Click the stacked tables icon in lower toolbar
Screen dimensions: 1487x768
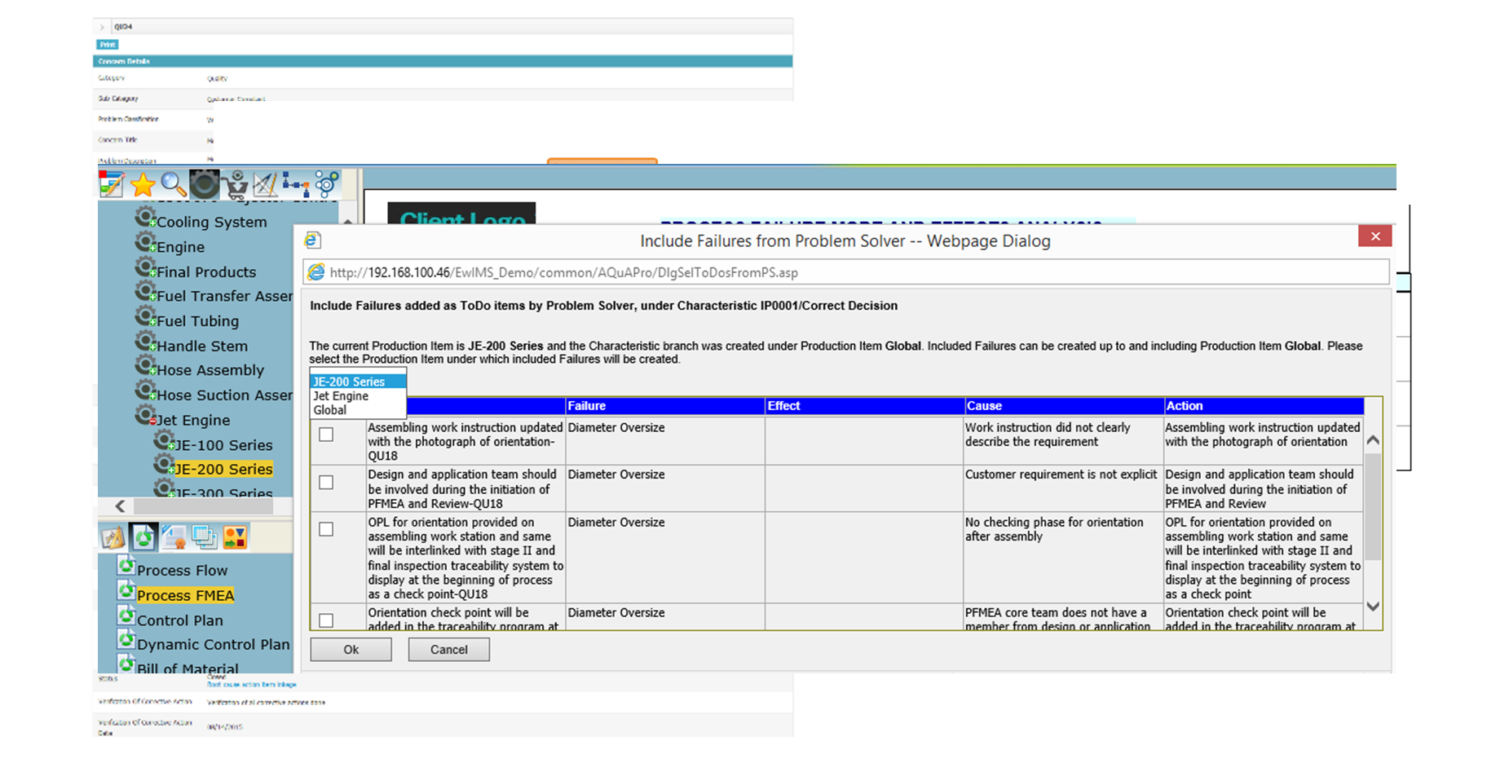click(x=204, y=537)
